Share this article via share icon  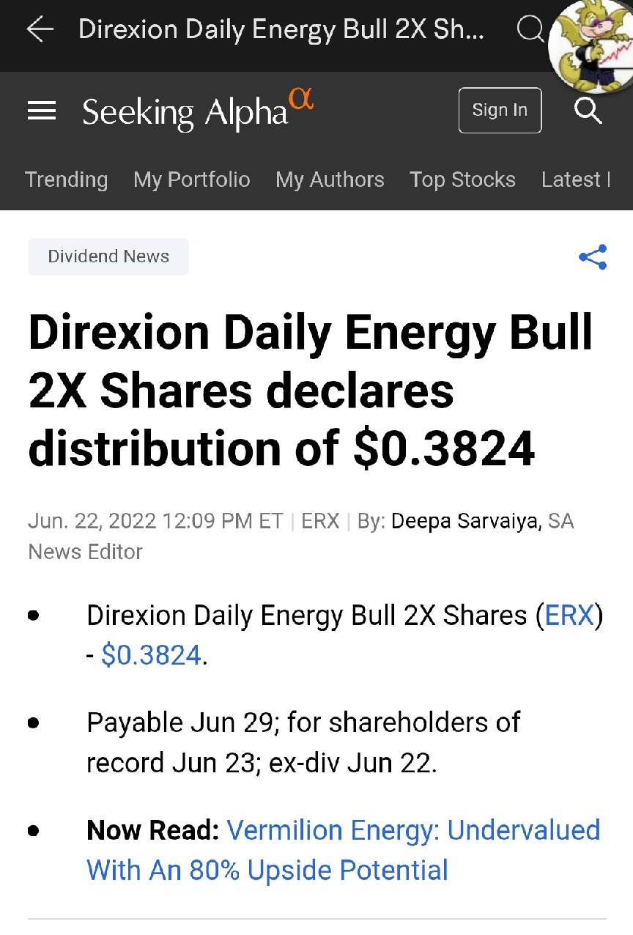(593, 257)
